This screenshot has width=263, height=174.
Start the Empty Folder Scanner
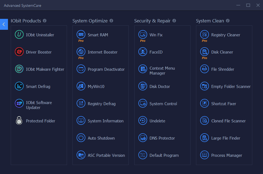click(x=231, y=86)
